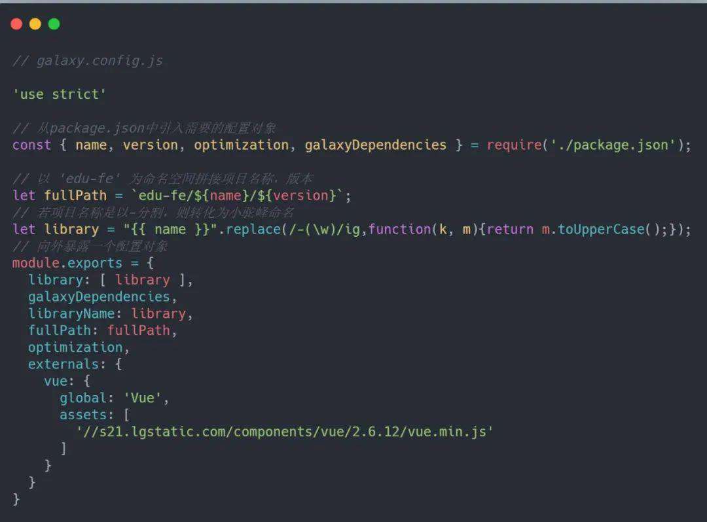
Task: Click 'module.exports' text
Action: [x=67, y=263]
